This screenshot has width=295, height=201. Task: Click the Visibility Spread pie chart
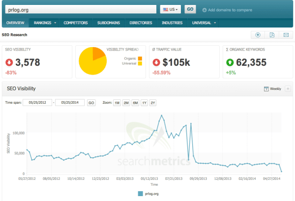[93, 61]
